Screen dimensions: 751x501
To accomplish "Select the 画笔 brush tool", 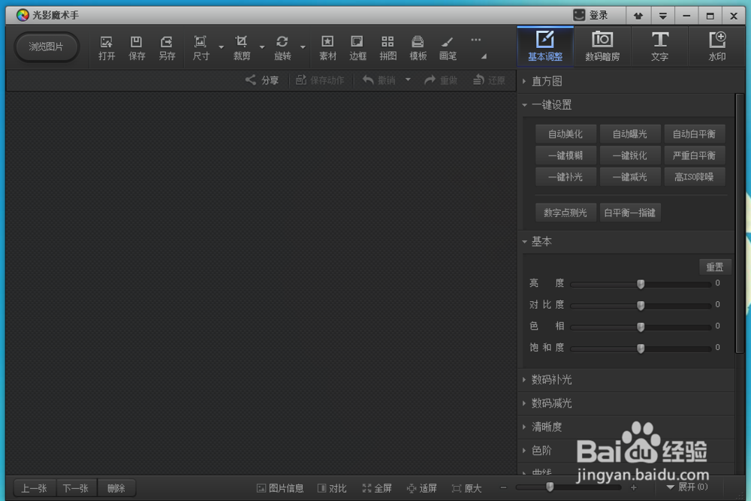I will pyautogui.click(x=448, y=47).
